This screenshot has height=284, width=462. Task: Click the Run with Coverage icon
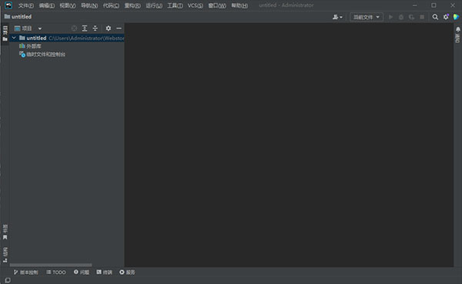click(x=411, y=17)
